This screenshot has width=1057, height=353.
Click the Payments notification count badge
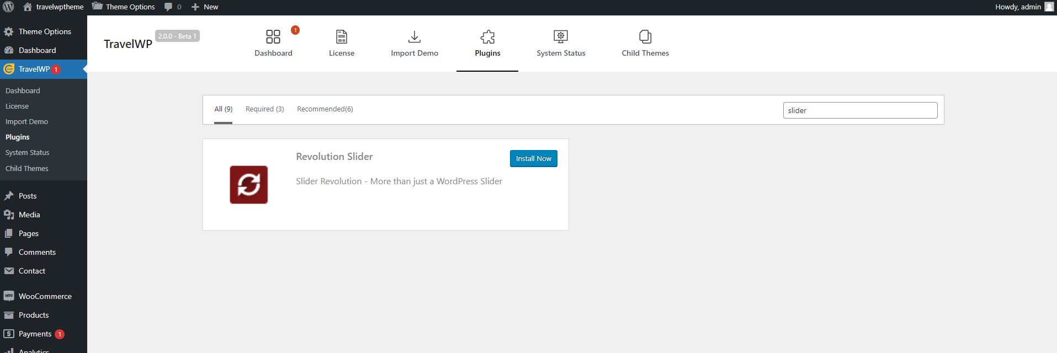pos(60,334)
